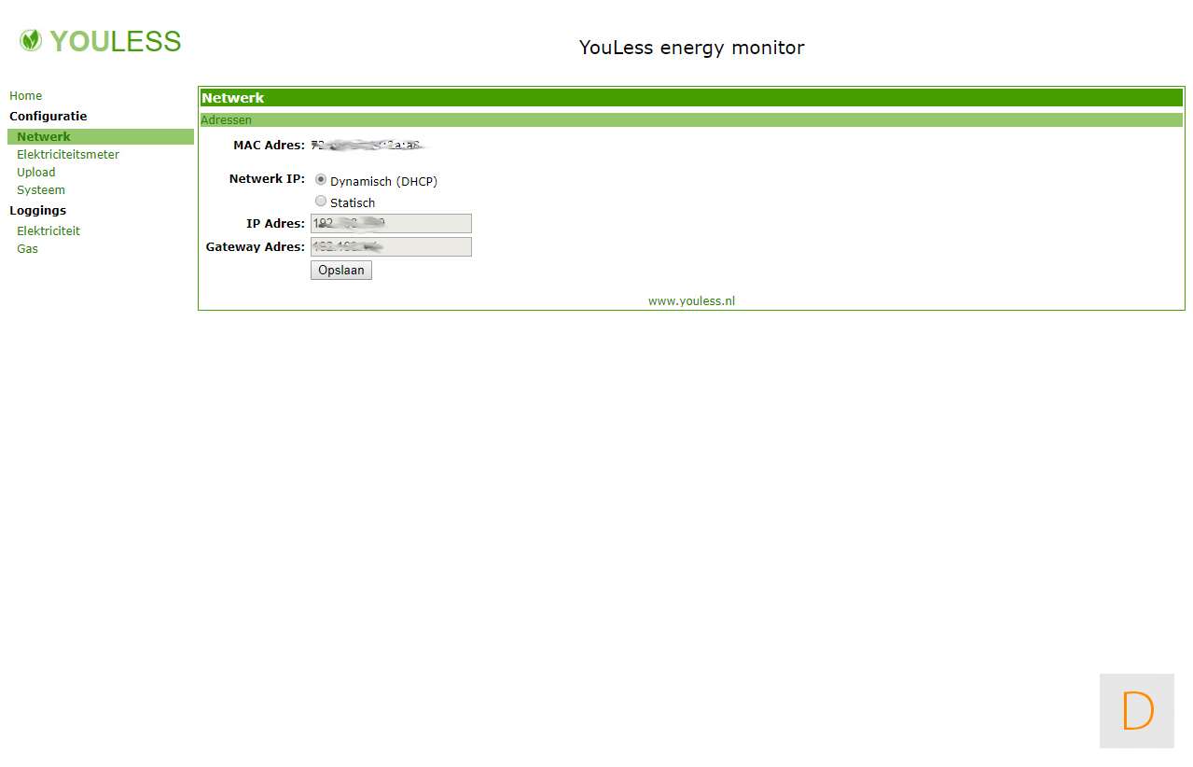Image resolution: width=1193 pixels, height=767 pixels.
Task: Click the MAC Adres label
Action: tap(269, 146)
